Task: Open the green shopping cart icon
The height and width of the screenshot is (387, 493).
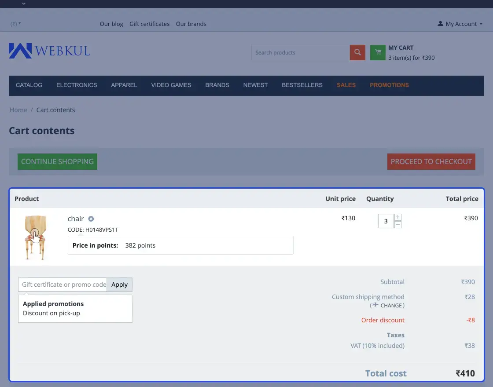Action: point(378,53)
